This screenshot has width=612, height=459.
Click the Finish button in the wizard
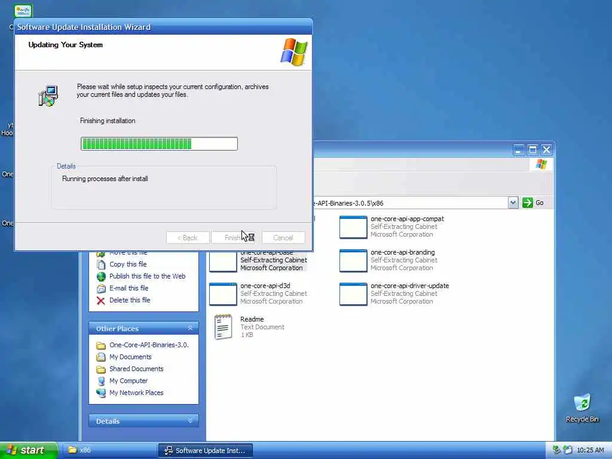232,238
